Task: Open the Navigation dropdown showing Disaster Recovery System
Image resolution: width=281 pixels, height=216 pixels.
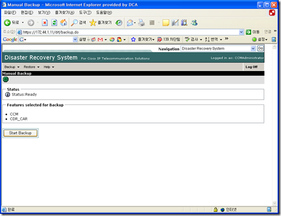Action: [218, 49]
